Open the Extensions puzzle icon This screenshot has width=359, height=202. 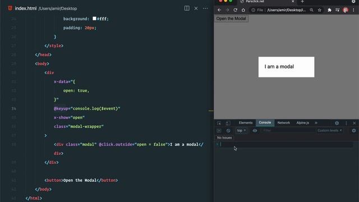point(329,10)
